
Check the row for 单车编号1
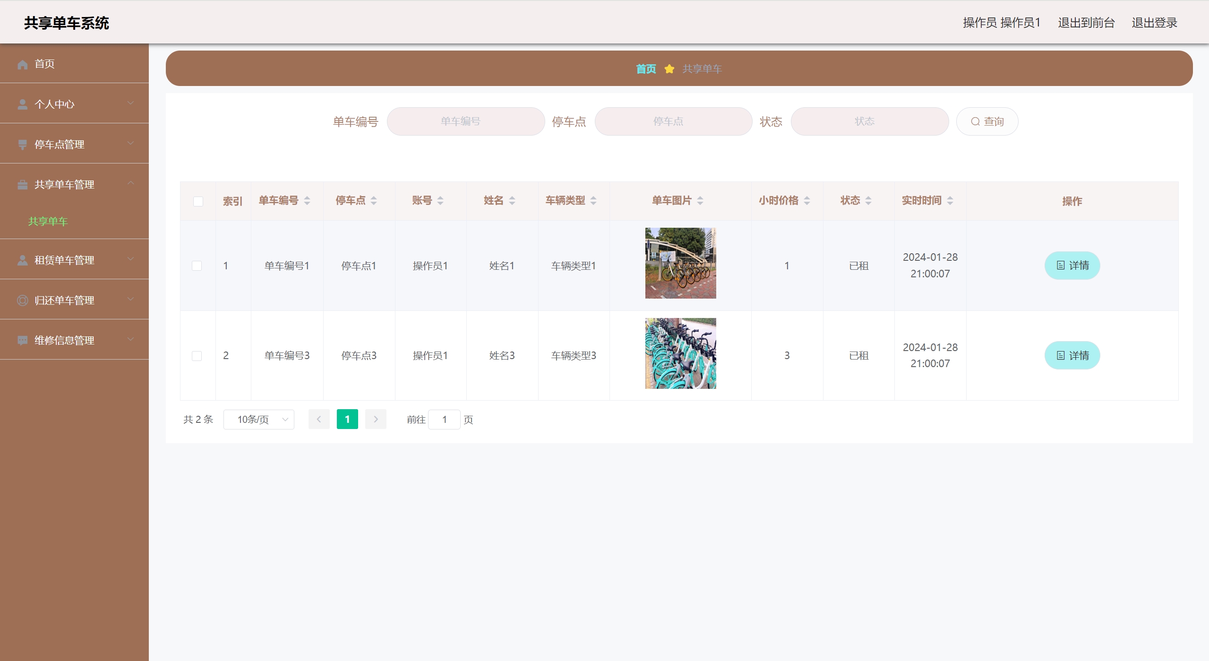(197, 266)
